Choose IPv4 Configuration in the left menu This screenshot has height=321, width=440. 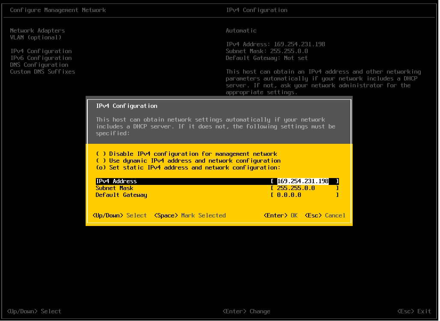click(41, 51)
